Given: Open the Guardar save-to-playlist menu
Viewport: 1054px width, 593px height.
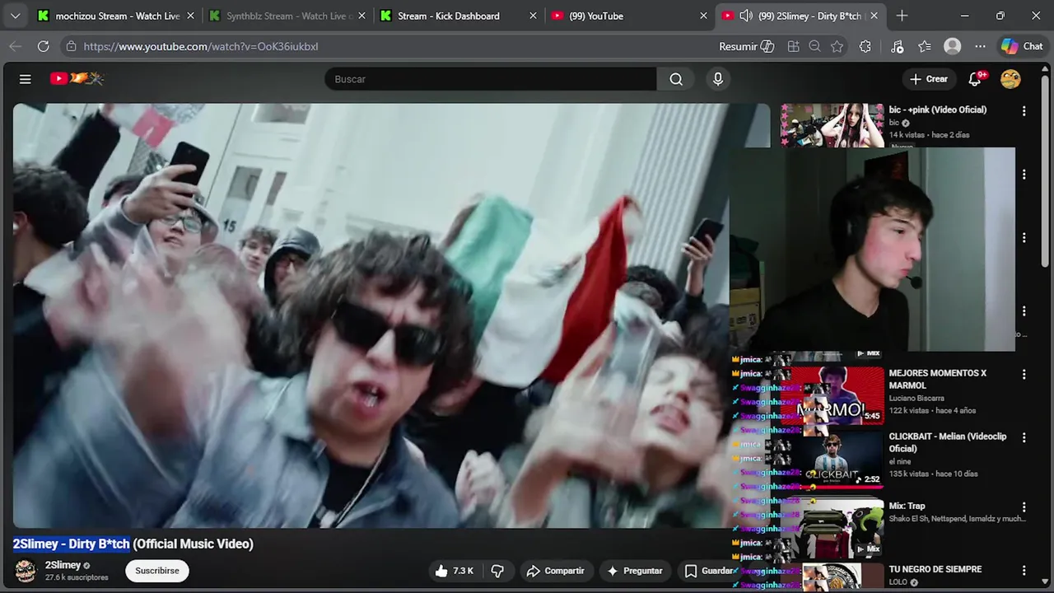Looking at the screenshot, I should [x=709, y=571].
